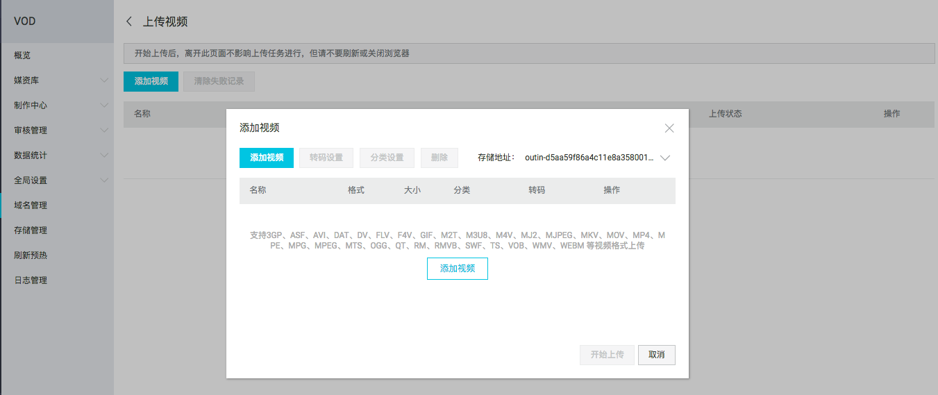
Task: Close the 添加视频 dialog with X
Action: pyautogui.click(x=669, y=128)
